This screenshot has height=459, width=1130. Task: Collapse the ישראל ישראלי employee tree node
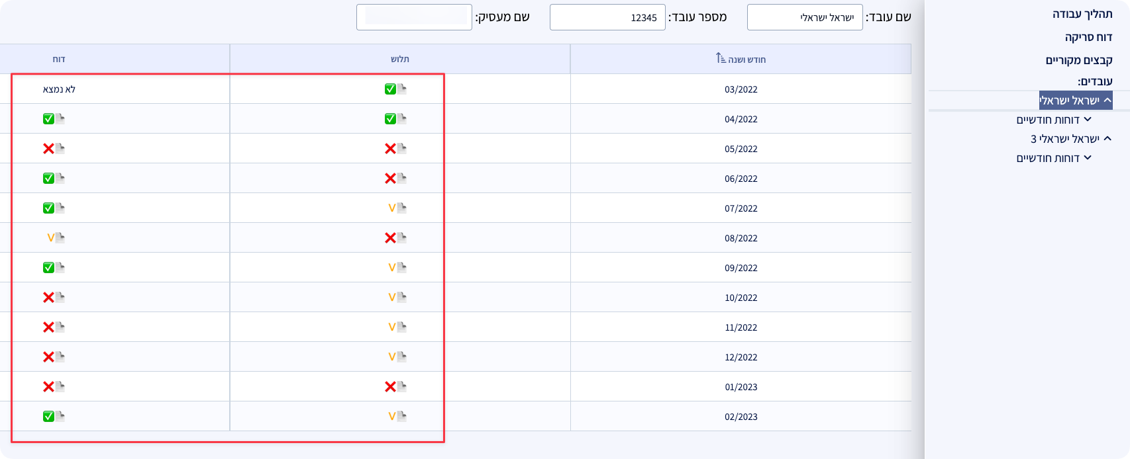coord(1107,101)
